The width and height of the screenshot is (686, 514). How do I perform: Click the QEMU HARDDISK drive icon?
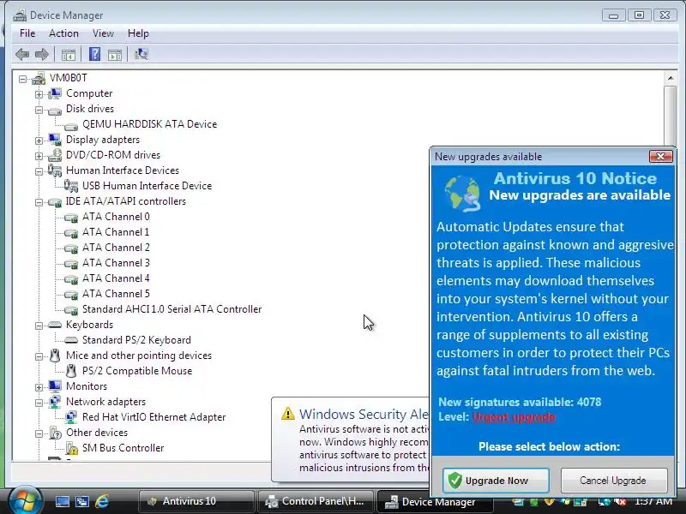coord(71,125)
